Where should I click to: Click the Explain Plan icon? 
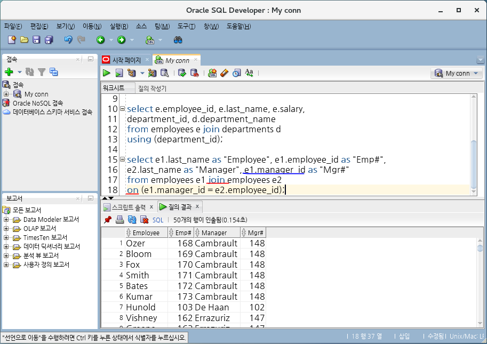click(132, 73)
